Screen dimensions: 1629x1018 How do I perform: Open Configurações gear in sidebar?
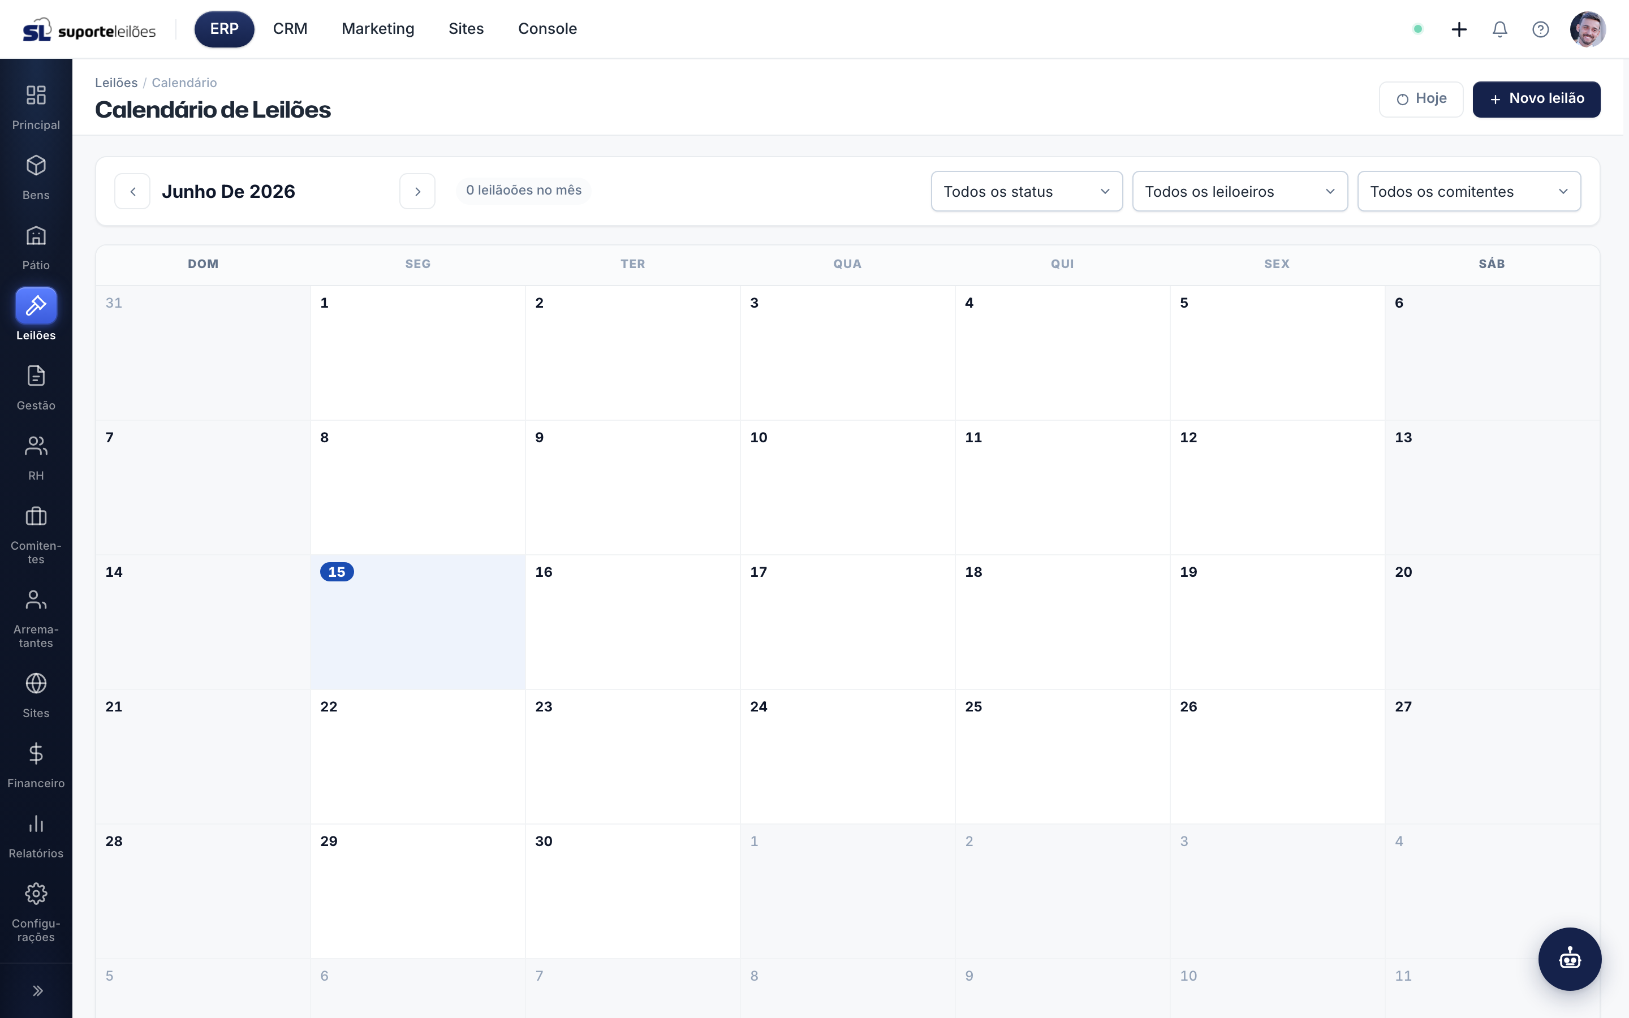click(x=36, y=912)
